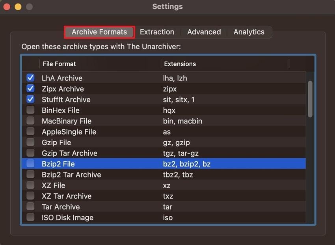Click the 'tar' extensions cell
Screen dimensions: 335x245
167,207
